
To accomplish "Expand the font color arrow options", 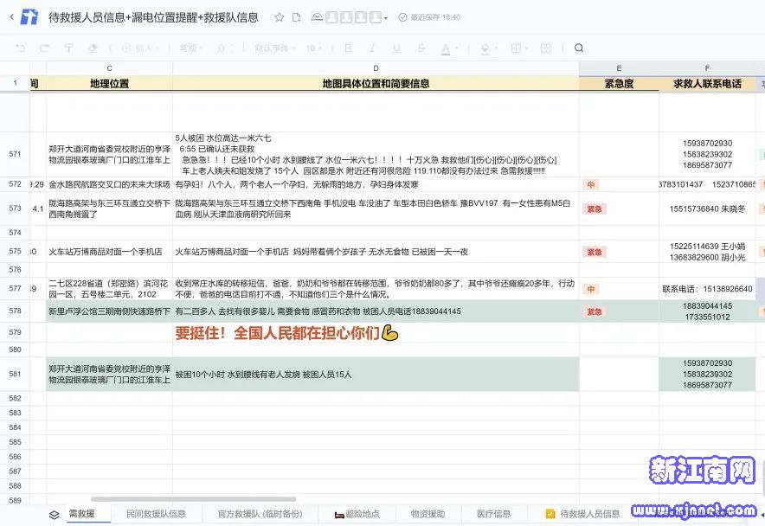I will (457, 48).
